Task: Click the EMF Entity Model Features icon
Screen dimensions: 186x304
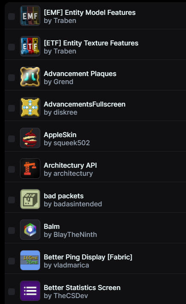Action: (x=30, y=16)
